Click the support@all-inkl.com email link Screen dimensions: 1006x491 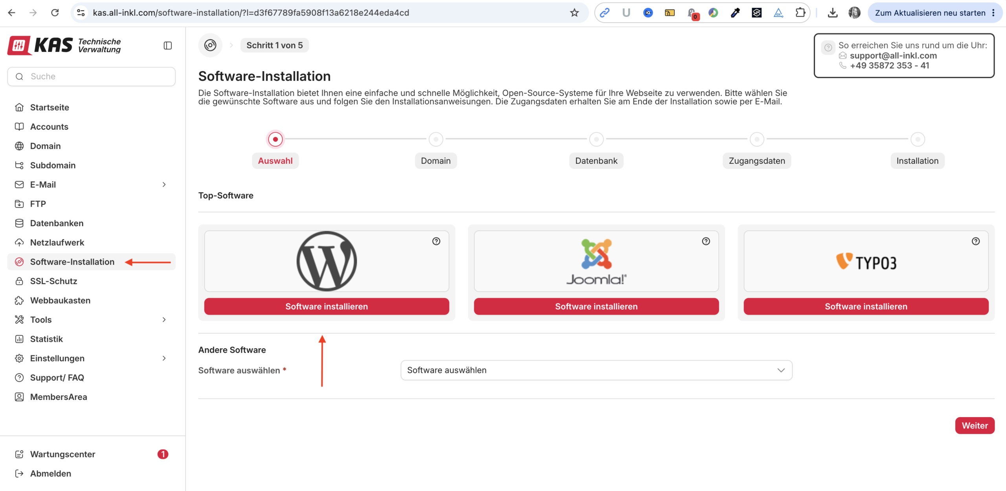coord(893,55)
